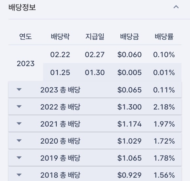190x181 pixels.
Task: Click the 지급일 column header
Action: (x=95, y=36)
